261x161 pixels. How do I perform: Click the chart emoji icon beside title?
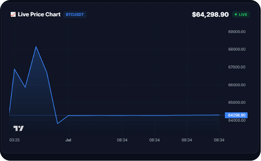point(13,15)
